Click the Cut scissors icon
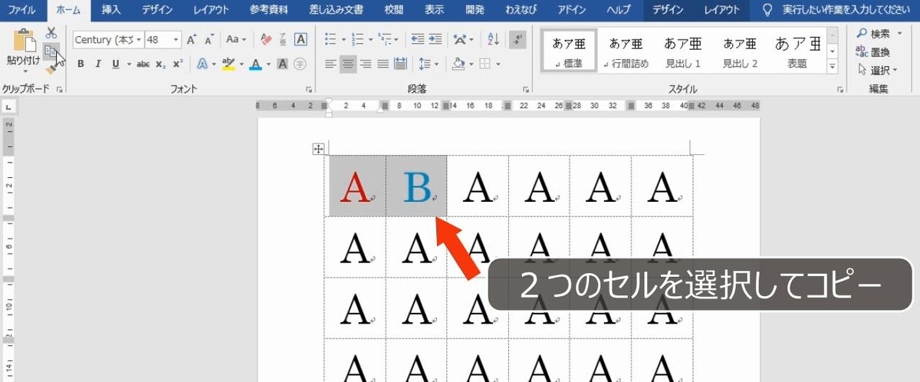The image size is (920, 382). point(51,33)
